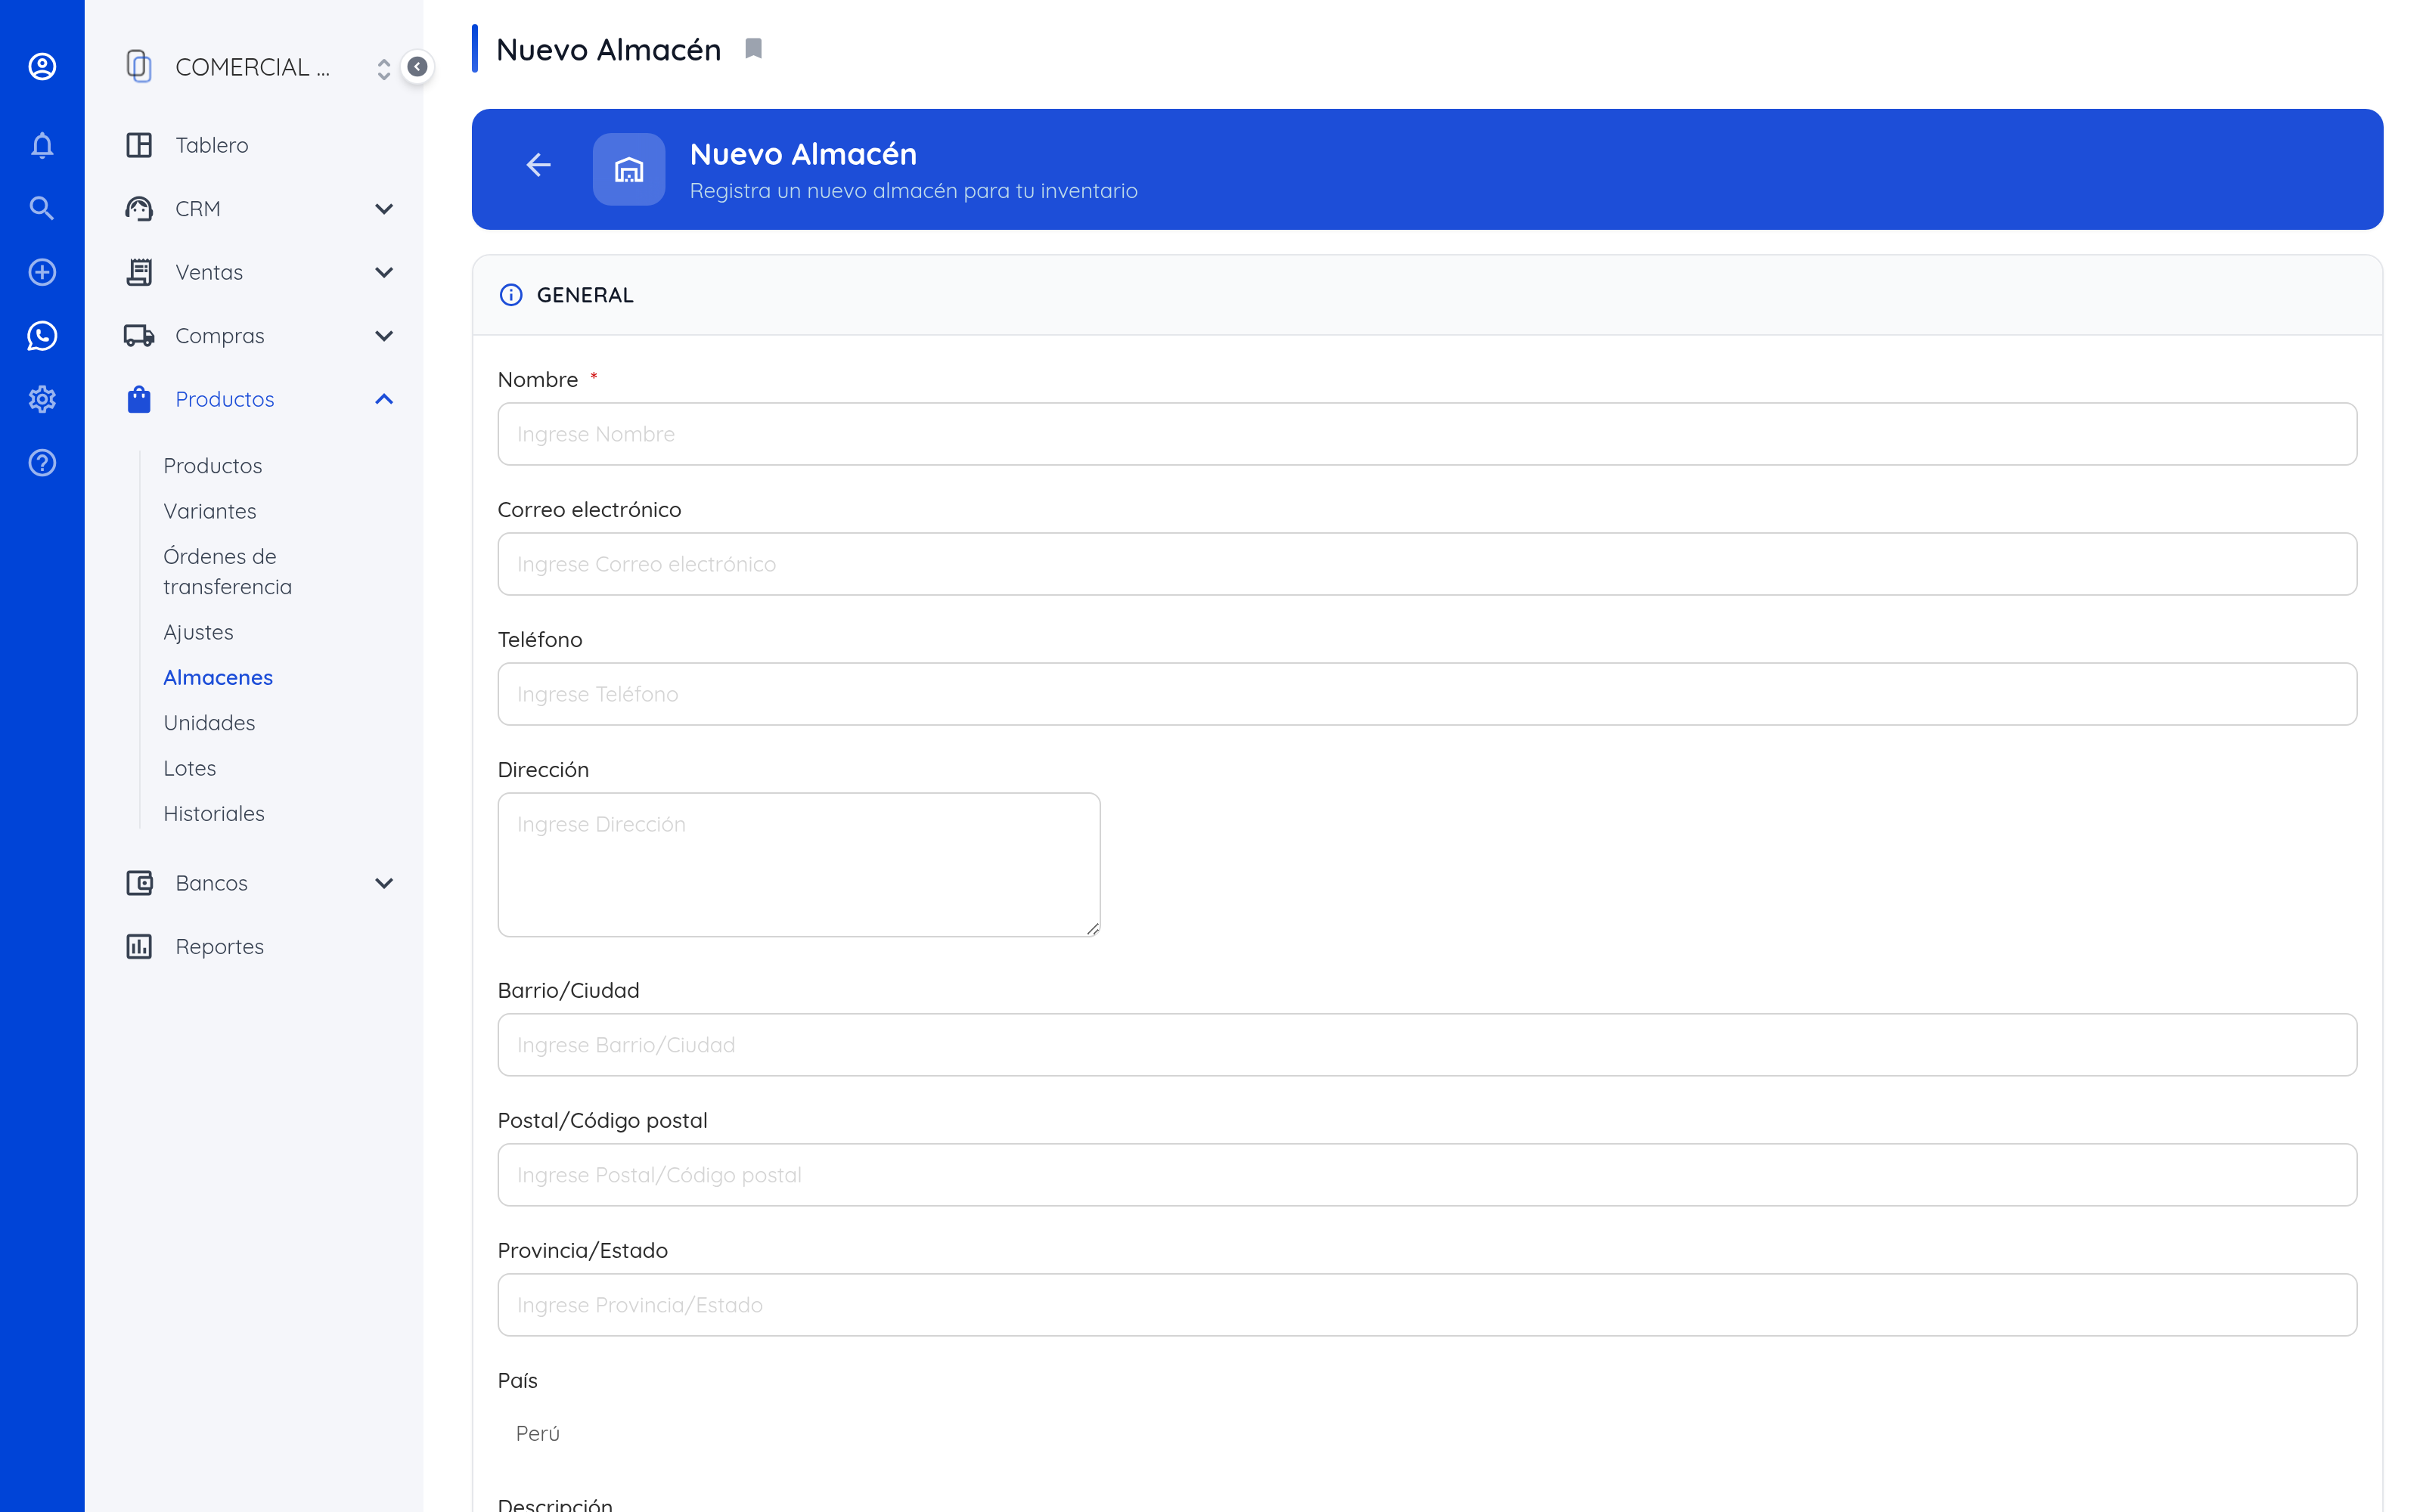Open Ajustes submenu item

pos(198,632)
